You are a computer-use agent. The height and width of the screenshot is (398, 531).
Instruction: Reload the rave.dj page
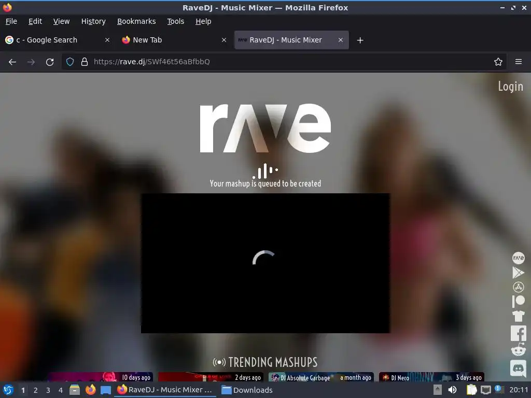point(50,62)
